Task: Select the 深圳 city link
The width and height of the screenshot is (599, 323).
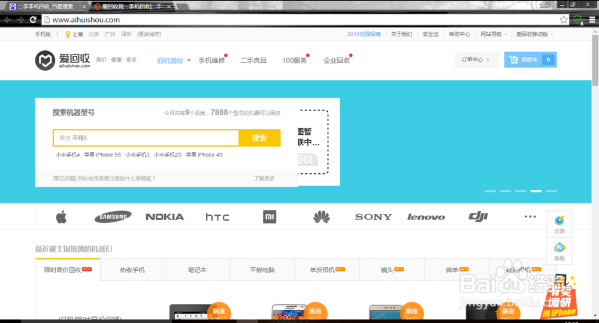Action: 126,34
